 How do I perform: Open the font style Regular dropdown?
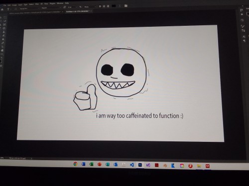(51, 8)
